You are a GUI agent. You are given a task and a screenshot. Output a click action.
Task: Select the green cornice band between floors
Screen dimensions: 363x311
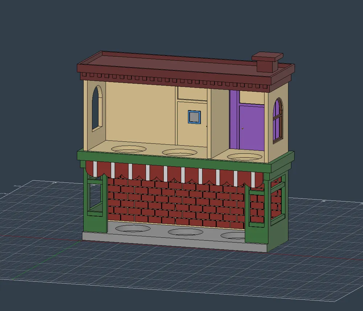185,159
